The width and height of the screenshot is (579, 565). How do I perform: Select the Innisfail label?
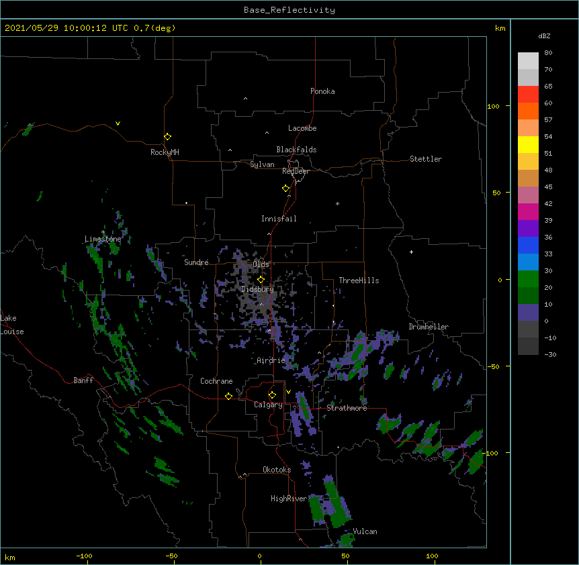279,219
